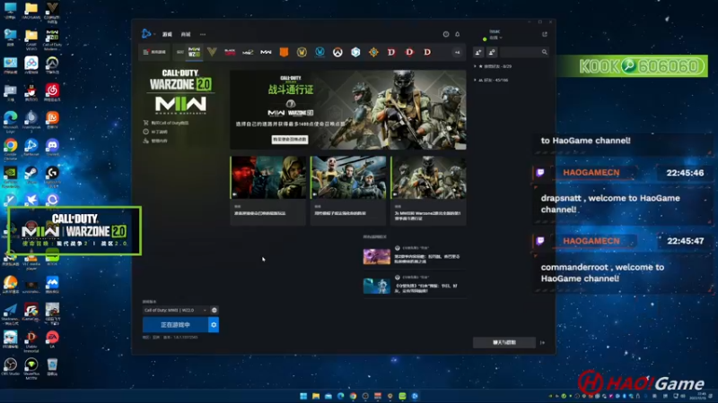718x403 pixels.
Task: Open the OBS Studio desktop icon
Action: tap(11, 366)
